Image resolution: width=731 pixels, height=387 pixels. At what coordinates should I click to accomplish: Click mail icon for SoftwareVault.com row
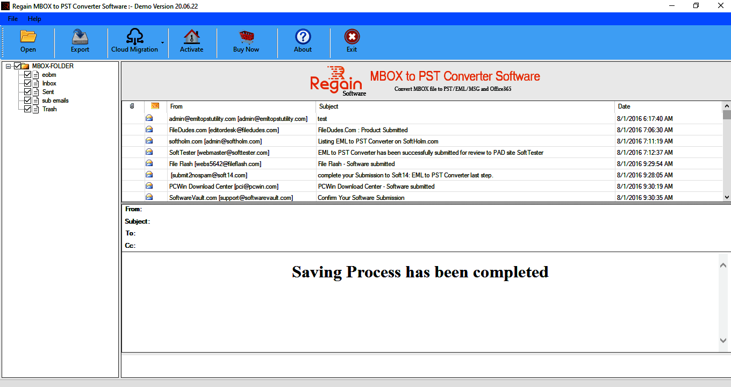pyautogui.click(x=149, y=197)
